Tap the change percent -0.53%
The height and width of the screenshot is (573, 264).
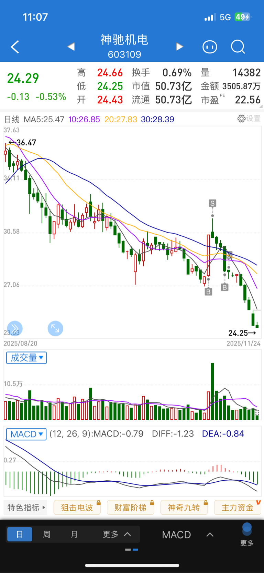51,97
